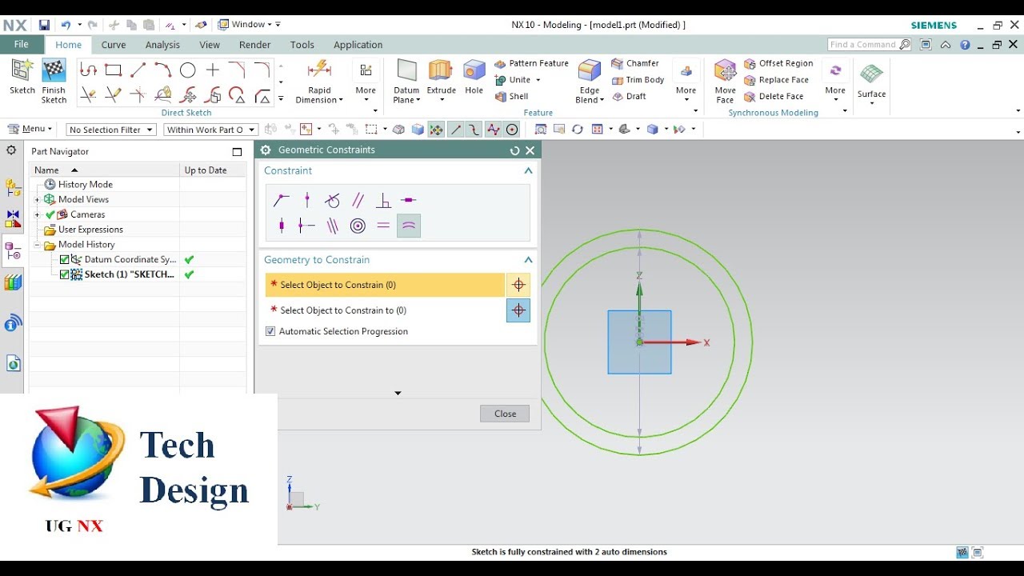
Task: Click Offset Region button
Action: point(778,63)
